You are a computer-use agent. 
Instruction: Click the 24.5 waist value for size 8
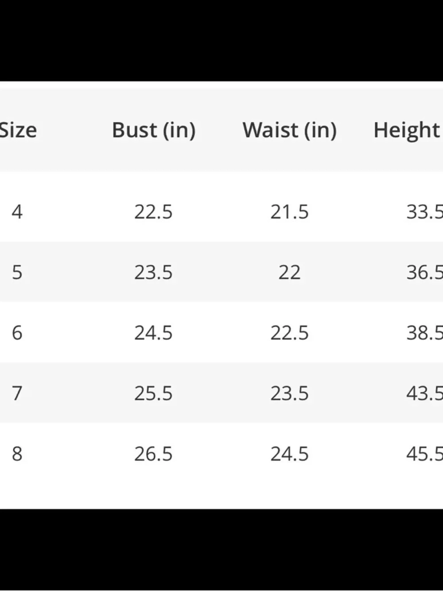click(289, 454)
